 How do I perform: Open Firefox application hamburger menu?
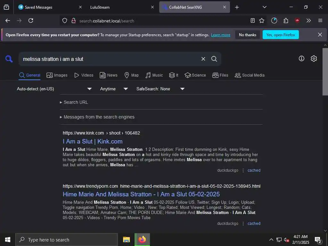coord(320,20)
